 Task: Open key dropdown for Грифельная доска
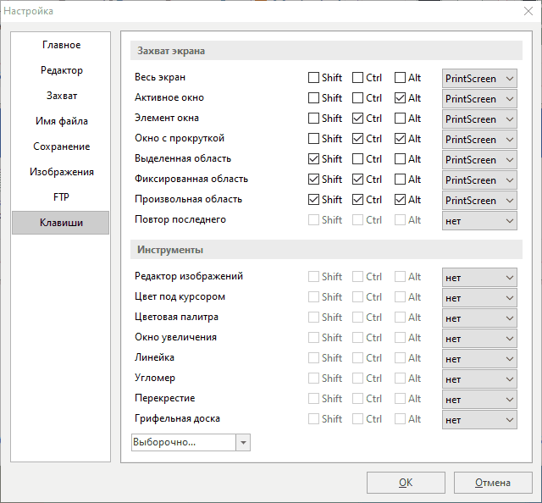coord(479,420)
